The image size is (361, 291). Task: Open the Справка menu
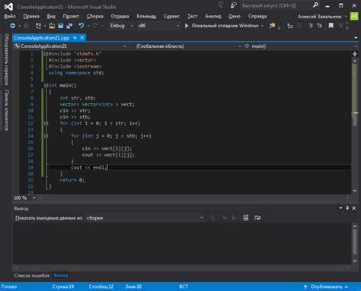tap(257, 16)
